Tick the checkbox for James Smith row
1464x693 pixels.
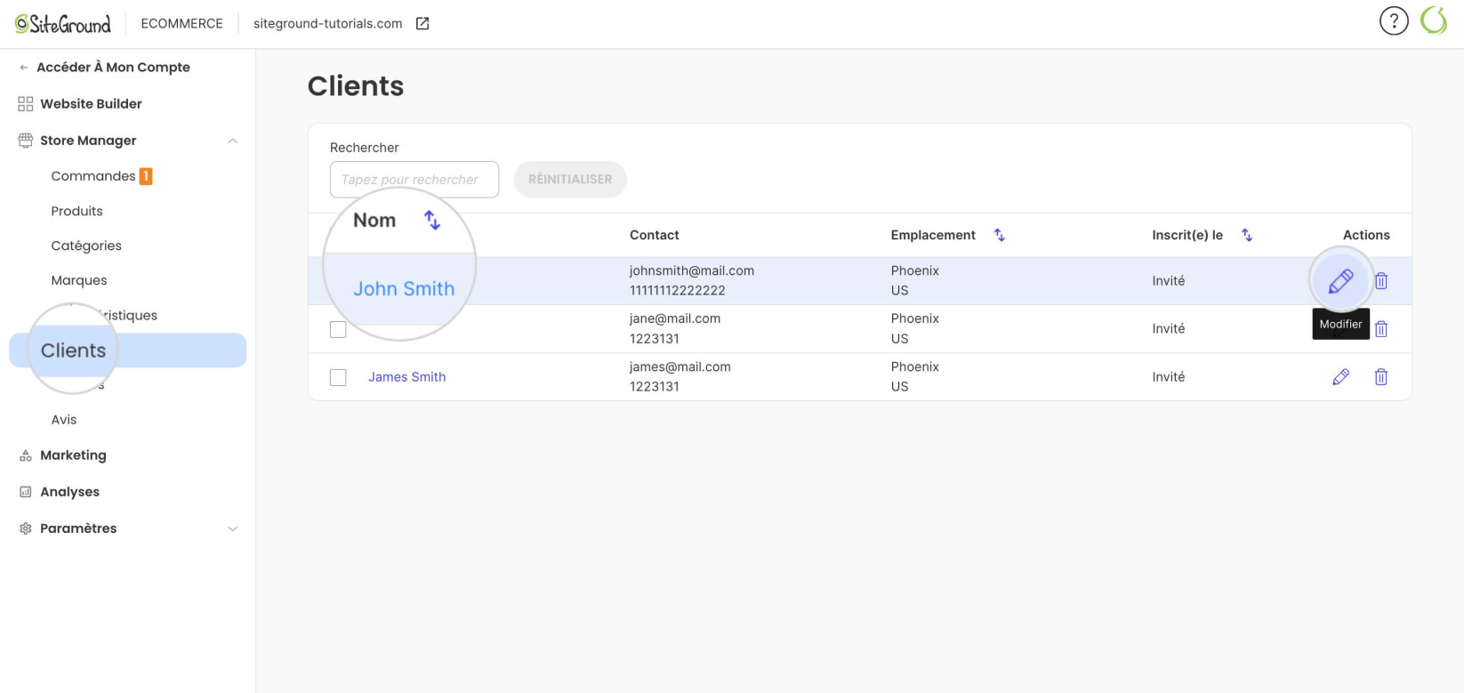coord(338,377)
